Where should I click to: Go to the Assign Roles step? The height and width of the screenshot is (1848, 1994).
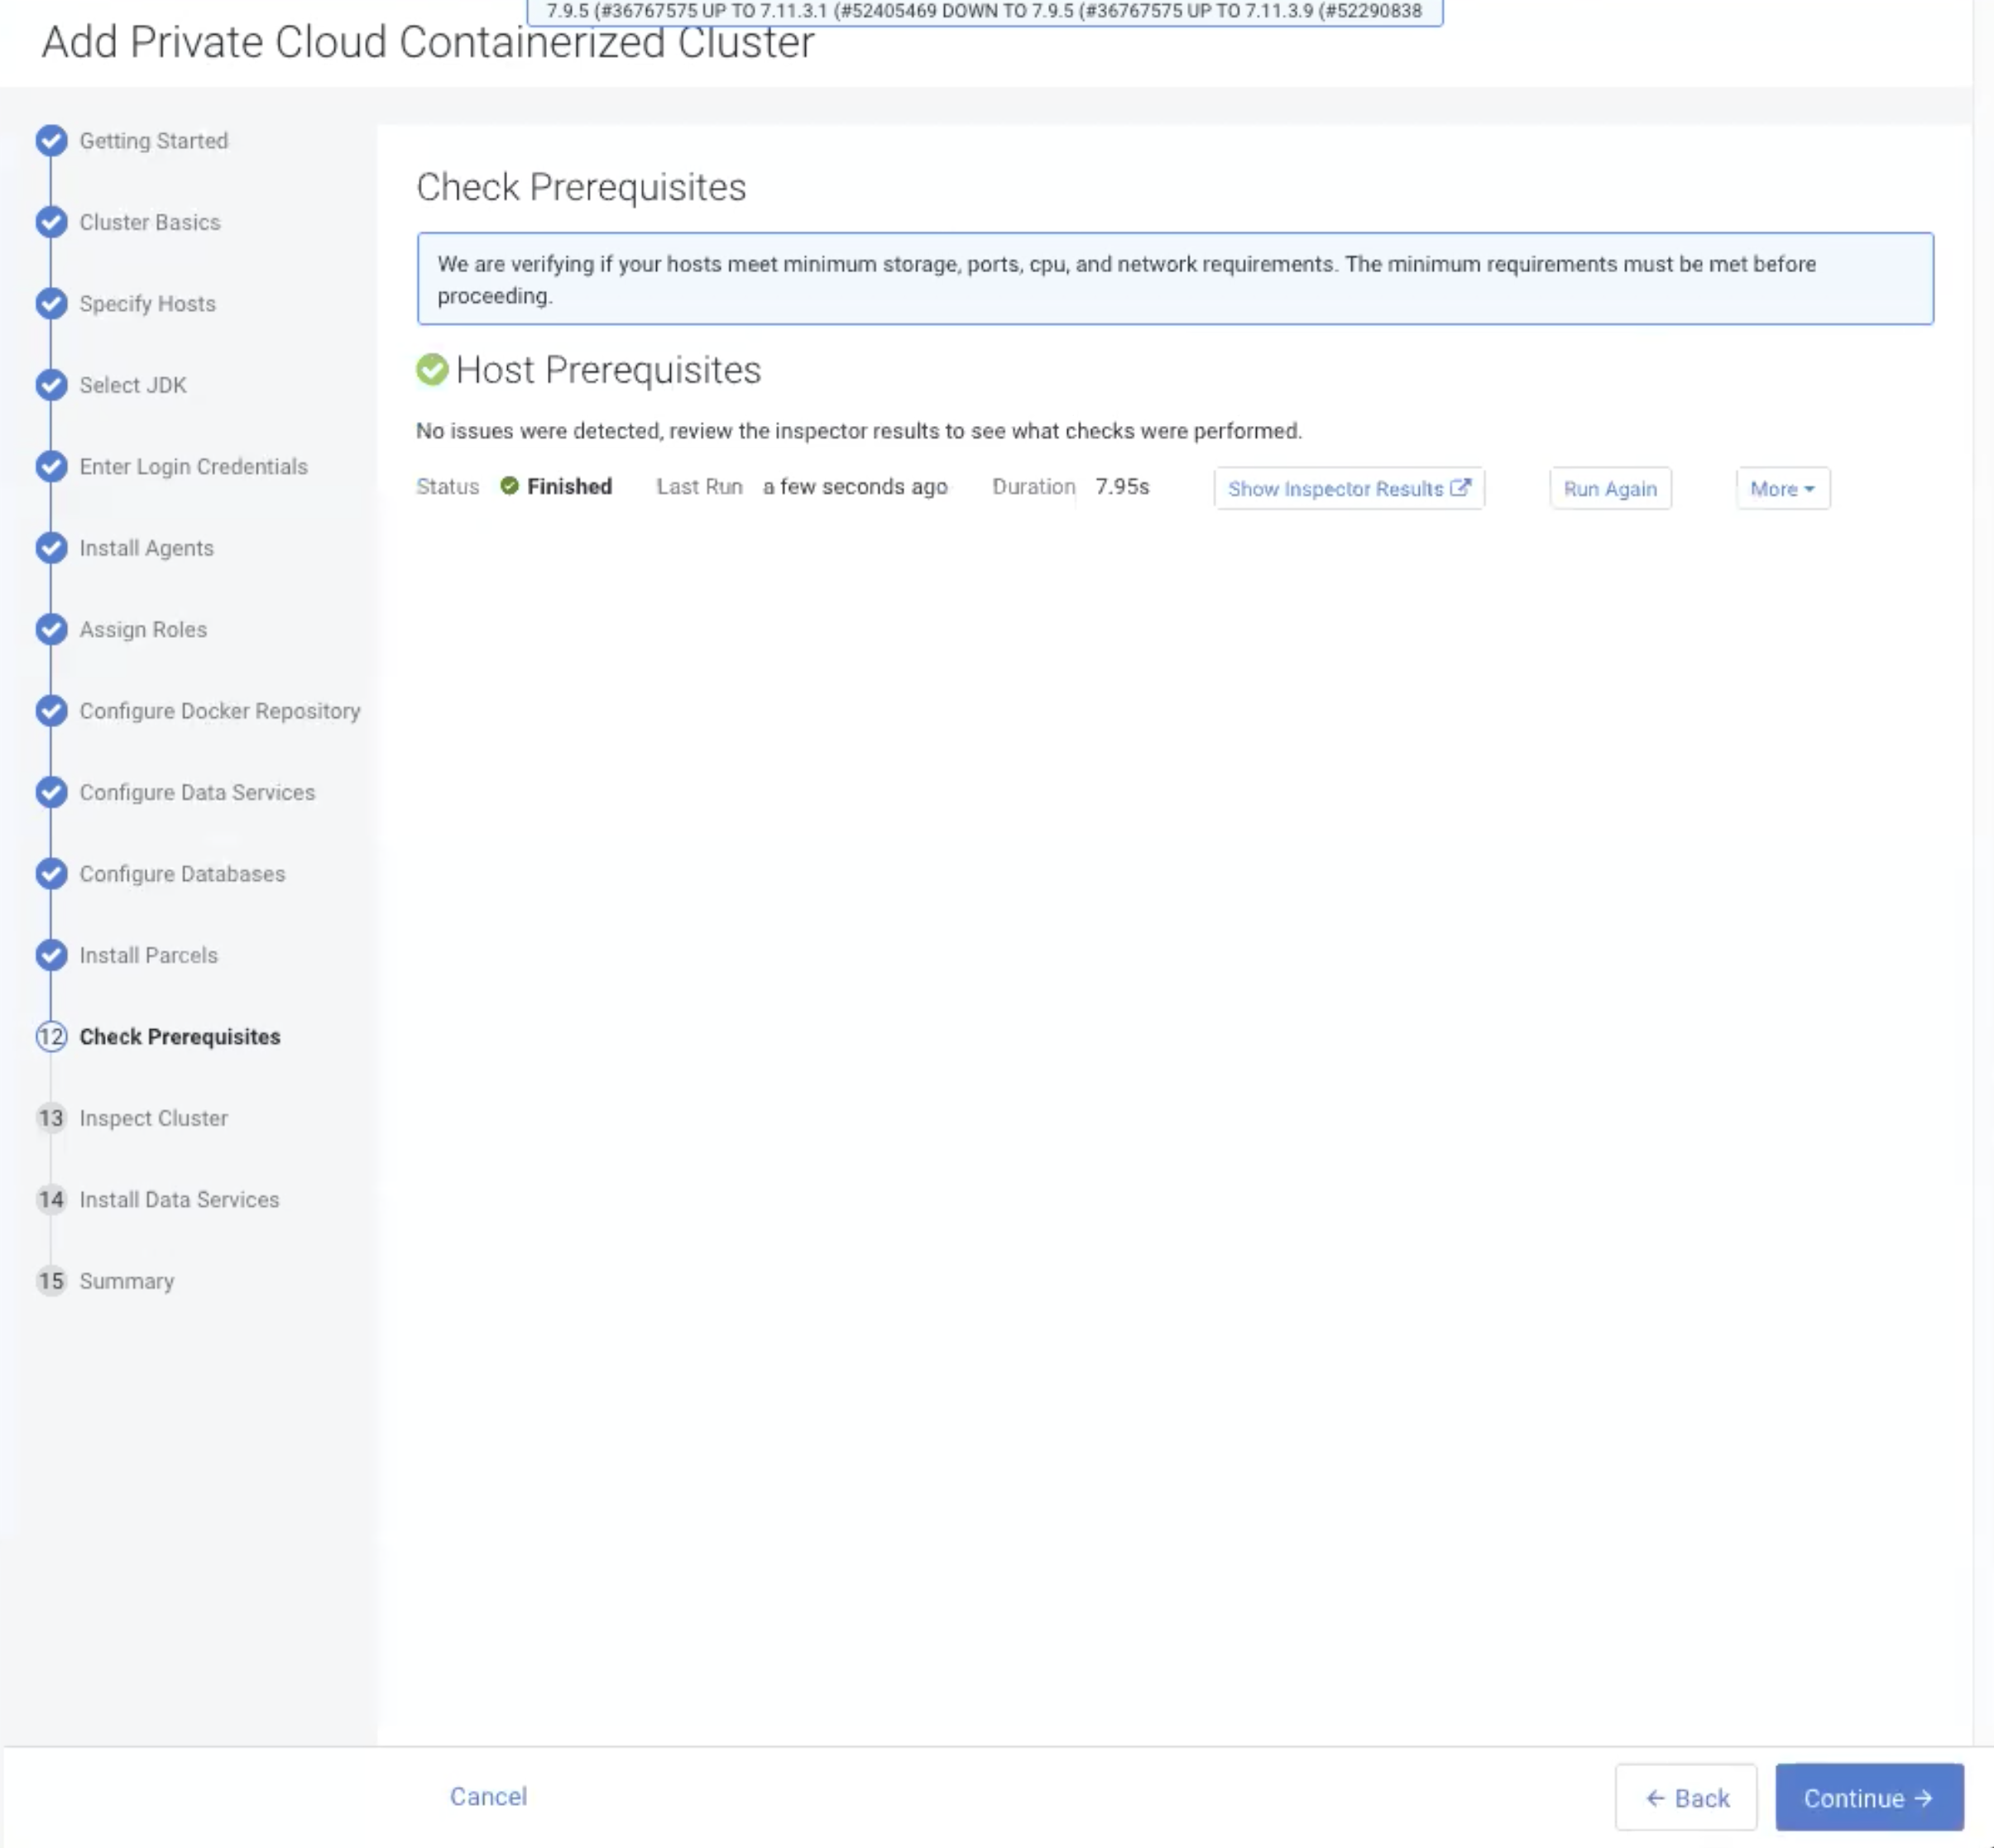(x=143, y=629)
